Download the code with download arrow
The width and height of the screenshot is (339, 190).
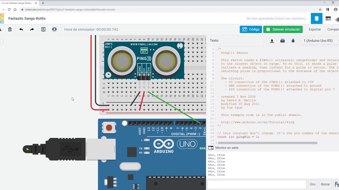(272, 41)
